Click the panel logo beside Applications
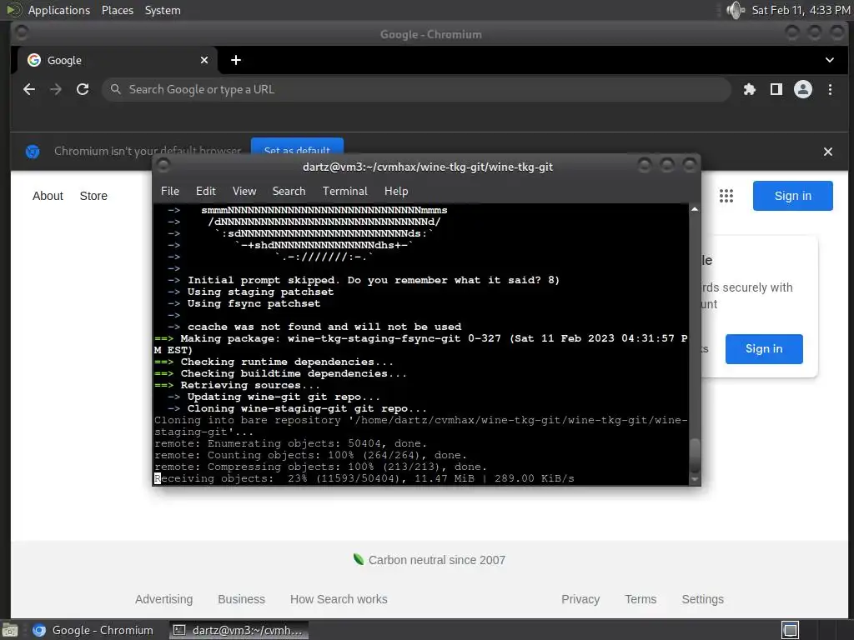This screenshot has width=854, height=640. (13, 10)
